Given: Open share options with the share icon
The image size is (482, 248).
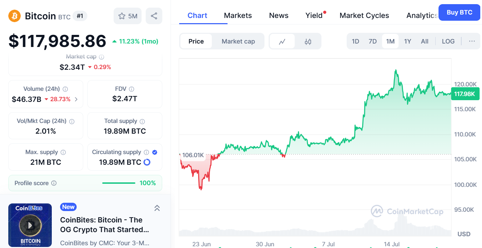Looking at the screenshot, I should pos(154,16).
